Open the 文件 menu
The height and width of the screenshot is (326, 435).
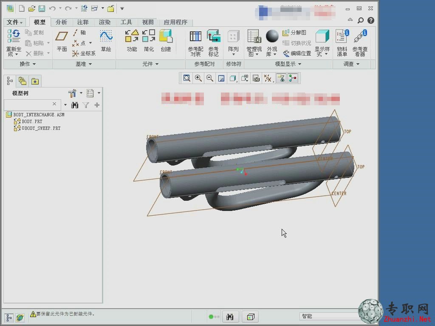pos(14,22)
